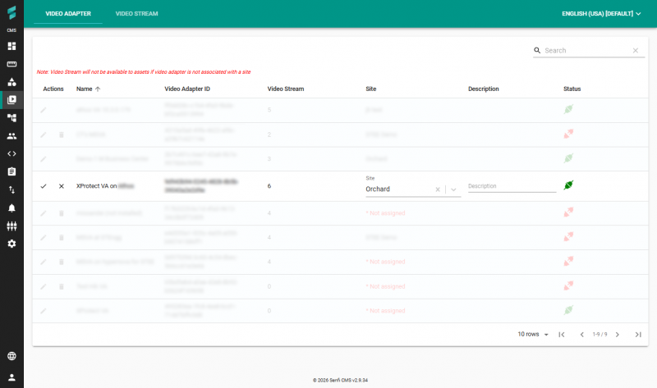Expand the Site dropdown showing Orchard
The width and height of the screenshot is (657, 388).
coord(454,189)
